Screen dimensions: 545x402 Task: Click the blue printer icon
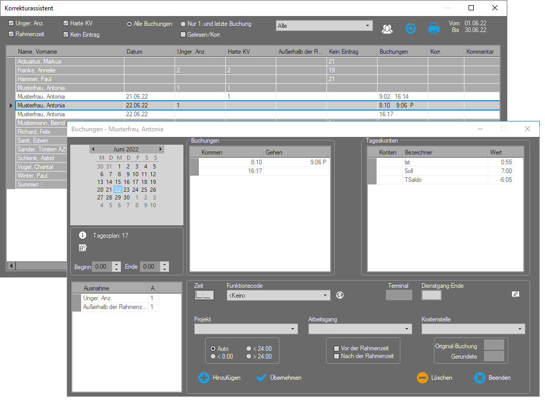click(433, 29)
